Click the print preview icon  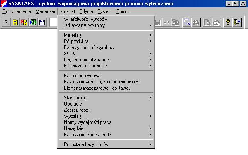pos(207,22)
